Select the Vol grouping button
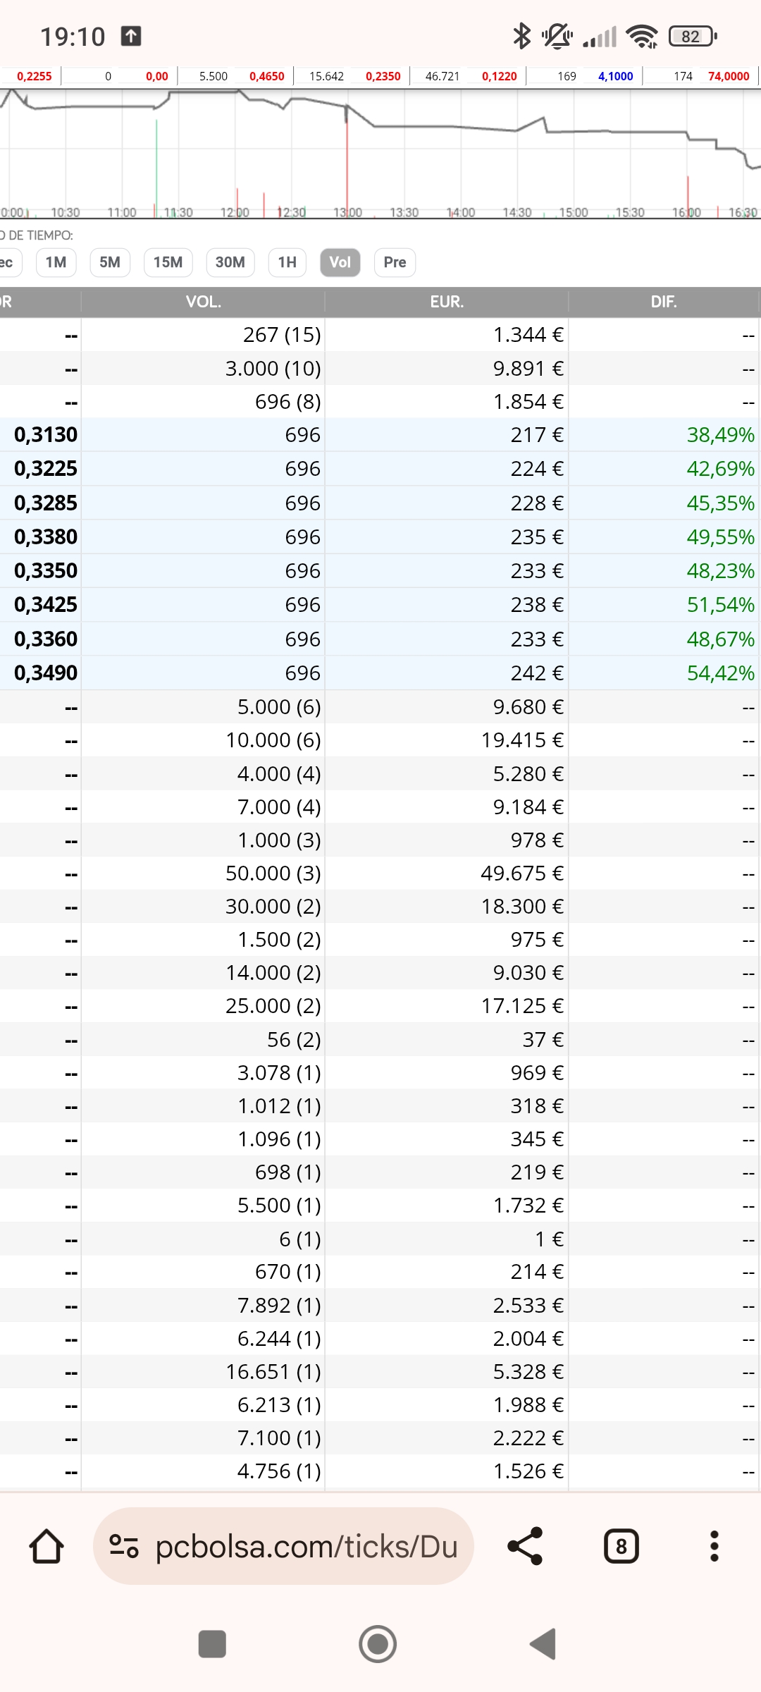Image resolution: width=761 pixels, height=1692 pixels. click(340, 262)
